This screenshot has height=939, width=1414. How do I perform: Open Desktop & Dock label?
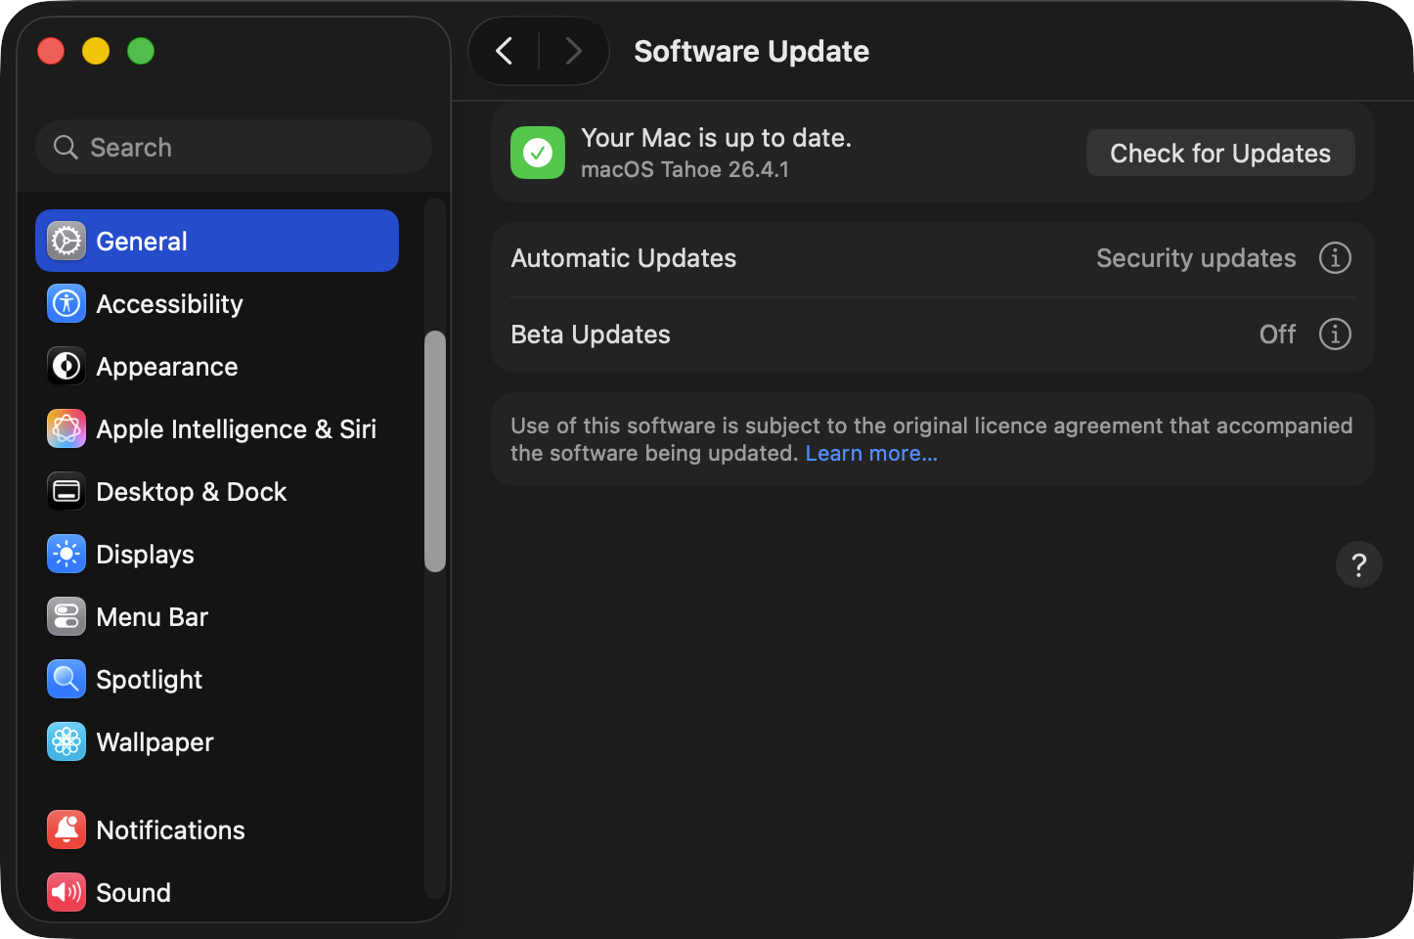(x=192, y=492)
